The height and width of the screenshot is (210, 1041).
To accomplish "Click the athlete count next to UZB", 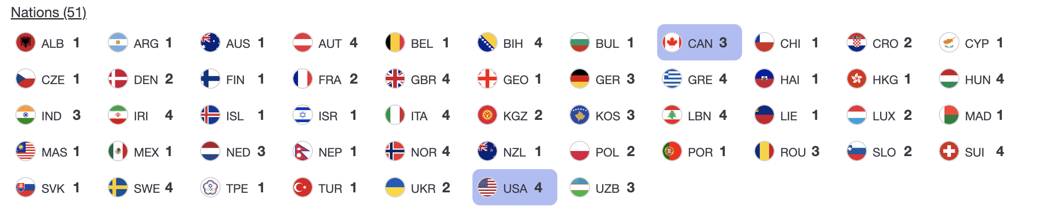I will point(631,188).
